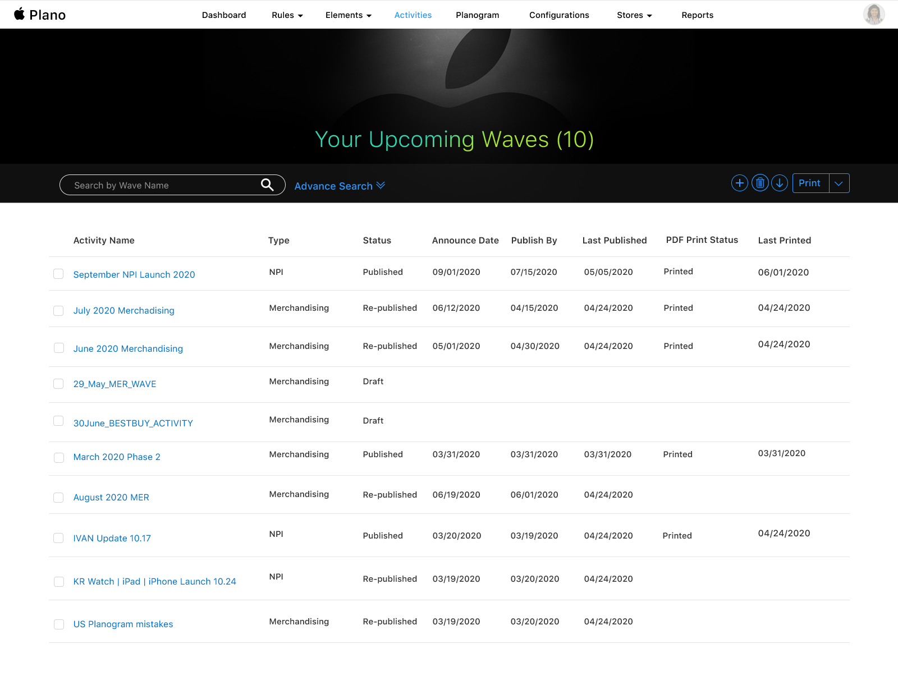
Task: Open the Elements dropdown menu
Action: point(349,15)
